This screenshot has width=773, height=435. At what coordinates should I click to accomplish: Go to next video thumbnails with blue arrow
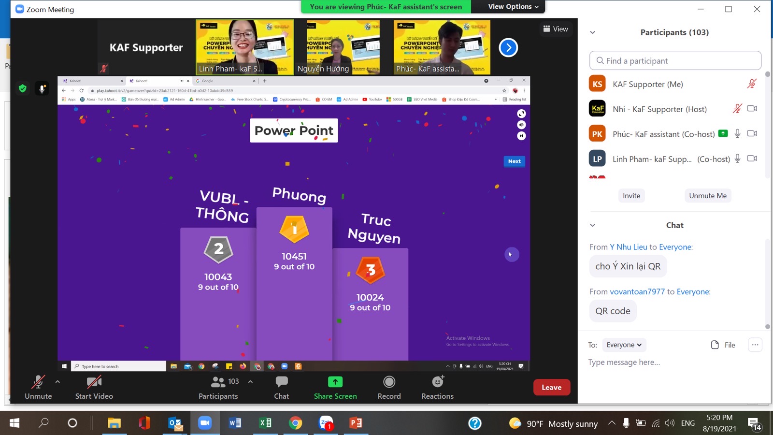click(x=508, y=47)
